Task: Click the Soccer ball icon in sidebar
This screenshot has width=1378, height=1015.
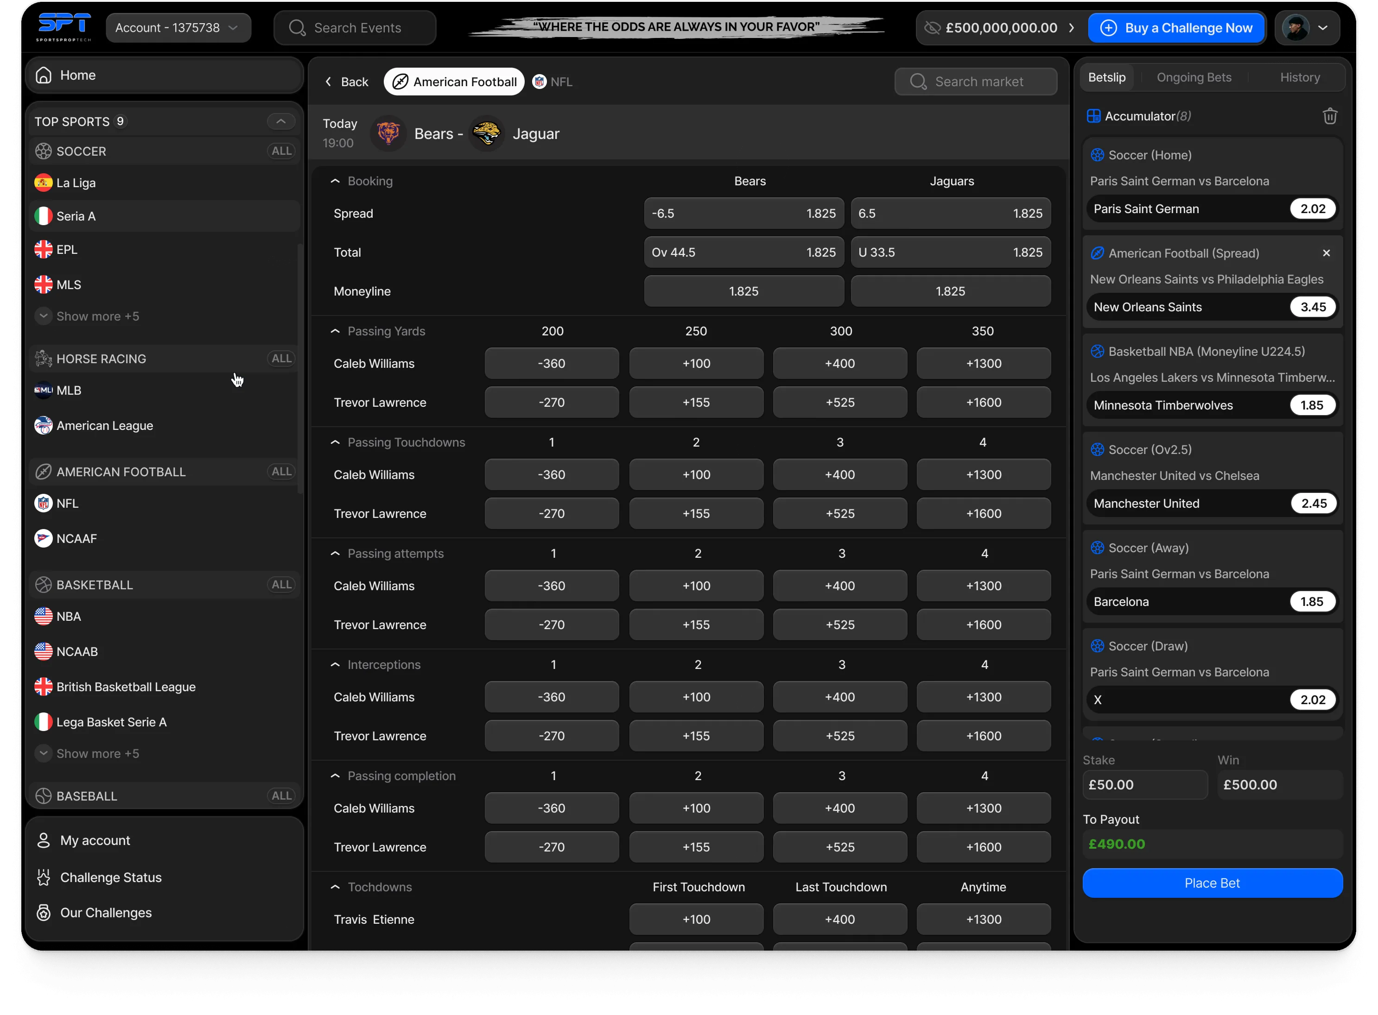Action: 43,151
